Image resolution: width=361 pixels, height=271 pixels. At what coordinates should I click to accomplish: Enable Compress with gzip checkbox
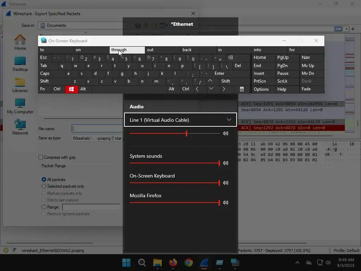click(x=41, y=157)
